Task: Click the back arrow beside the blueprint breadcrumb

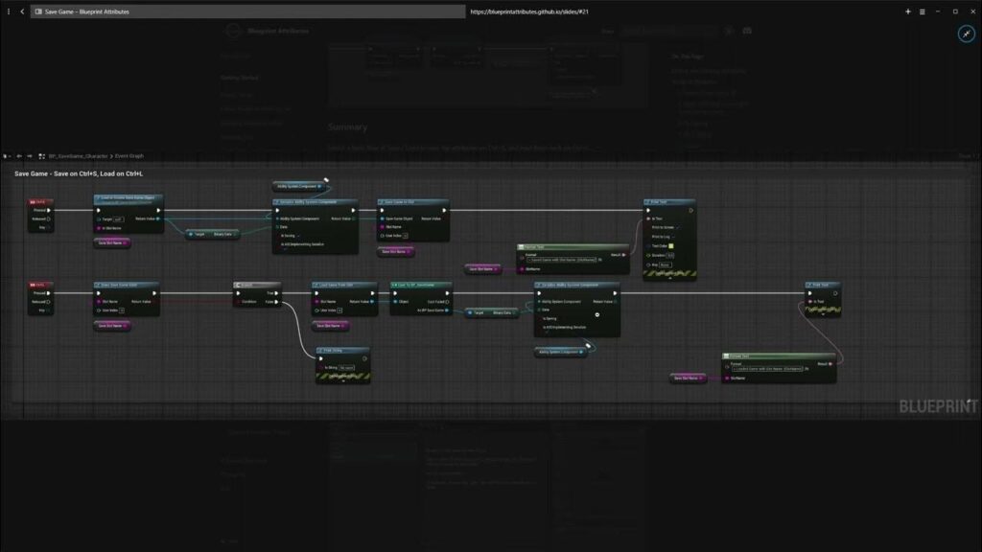Action: pyautogui.click(x=18, y=155)
